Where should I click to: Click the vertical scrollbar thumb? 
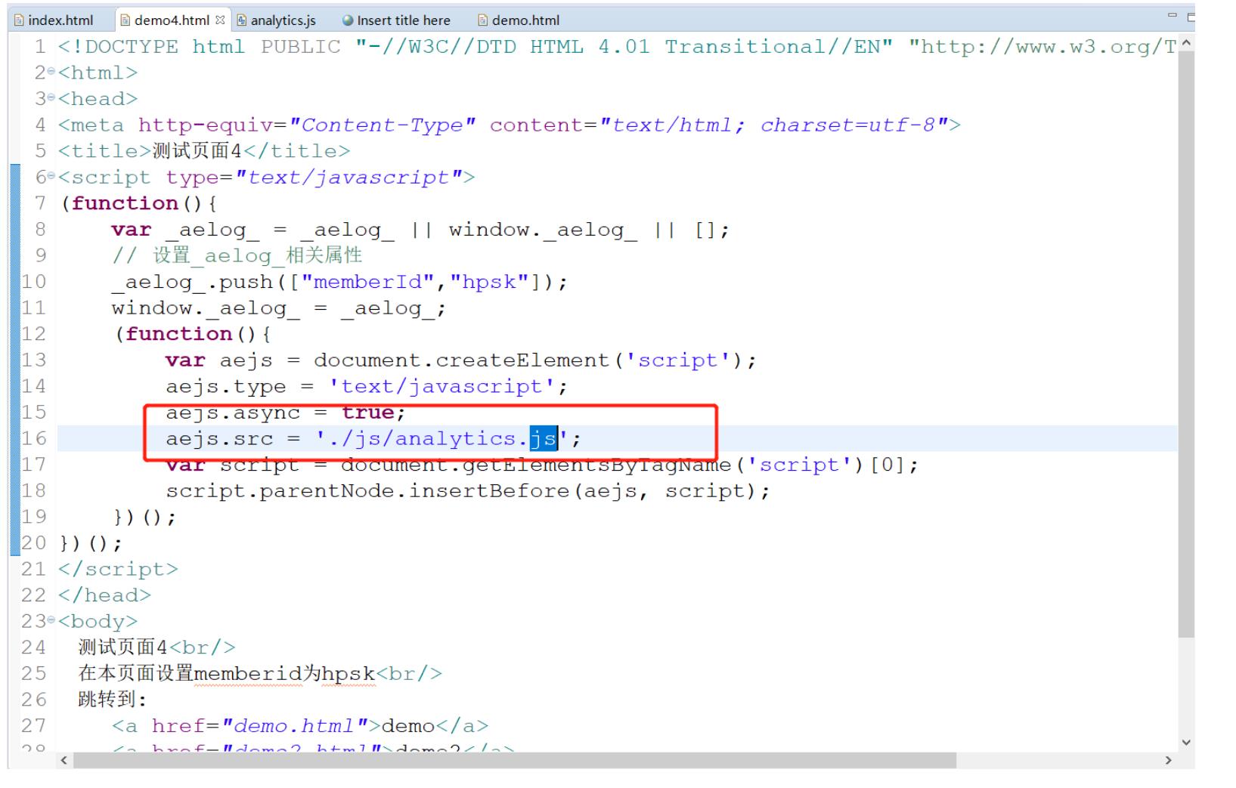[1186, 344]
